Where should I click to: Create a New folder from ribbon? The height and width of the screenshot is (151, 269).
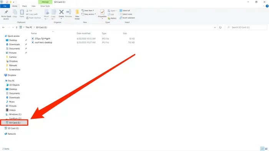tap(77, 15)
